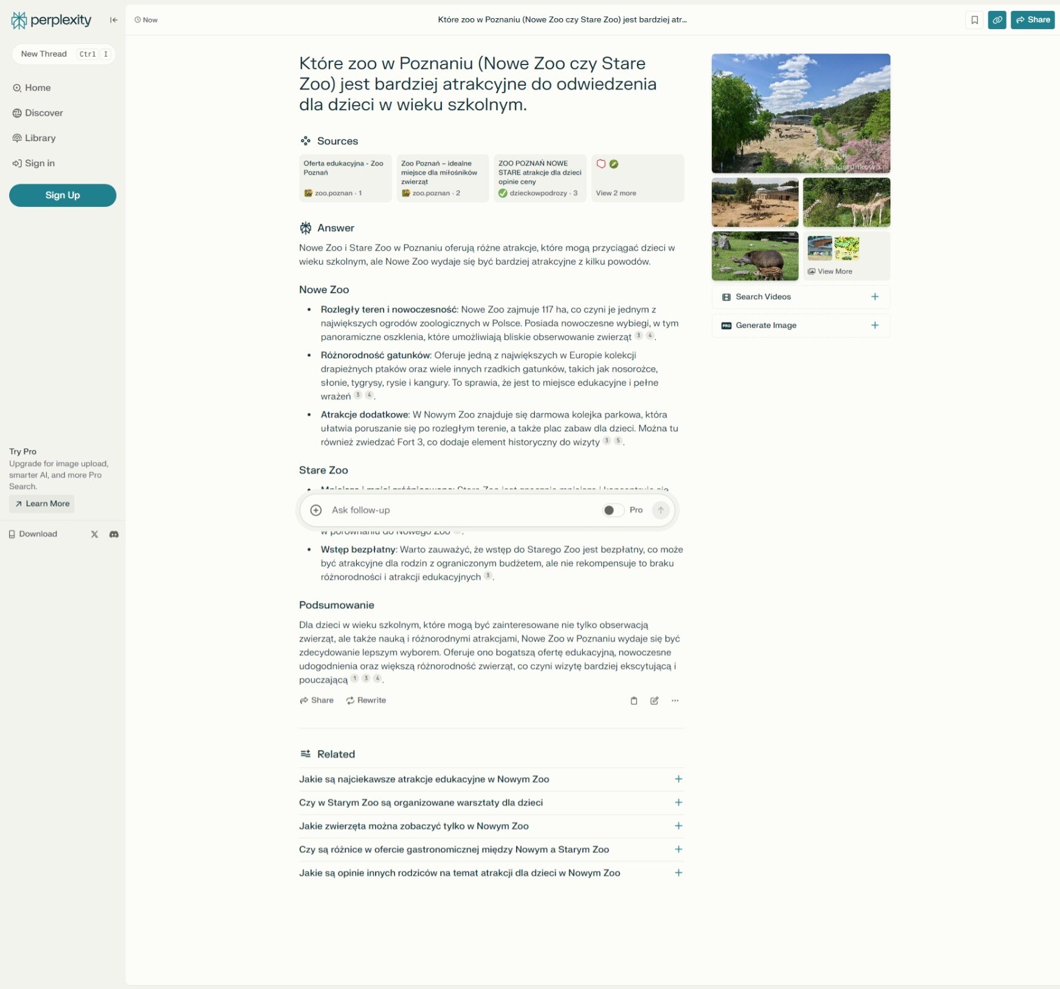This screenshot has height=989, width=1060.
Task: Copy answer with clipboard icon
Action: click(634, 701)
